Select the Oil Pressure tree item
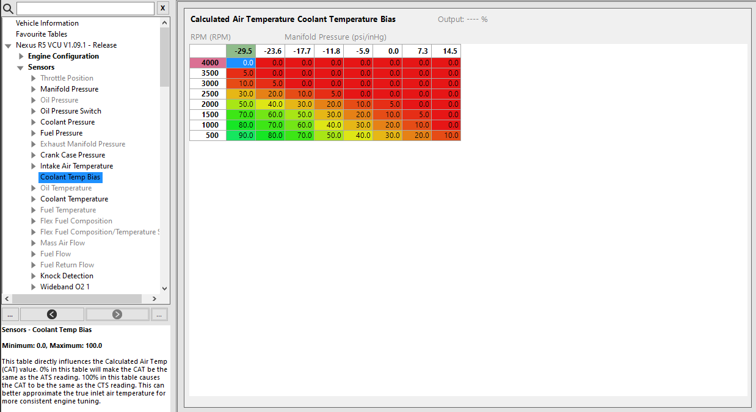 tap(59, 100)
